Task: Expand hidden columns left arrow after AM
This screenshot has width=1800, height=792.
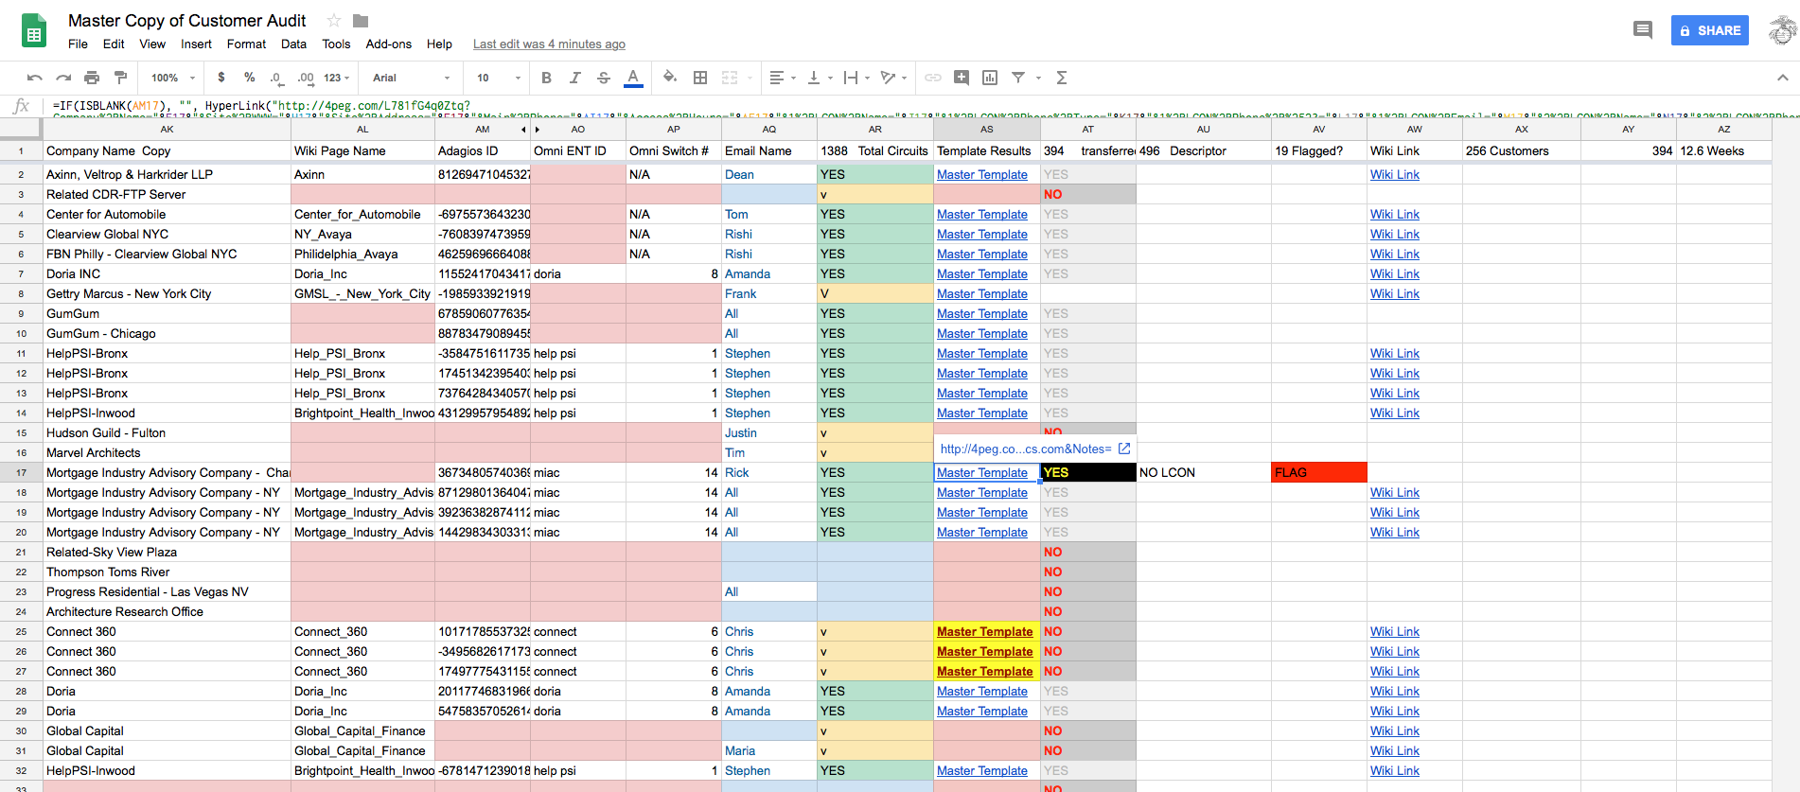Action: pyautogui.click(x=523, y=129)
